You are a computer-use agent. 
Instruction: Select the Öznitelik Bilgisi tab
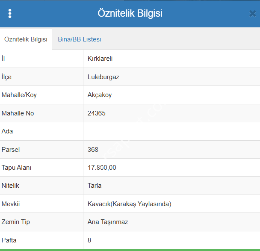pos(26,39)
